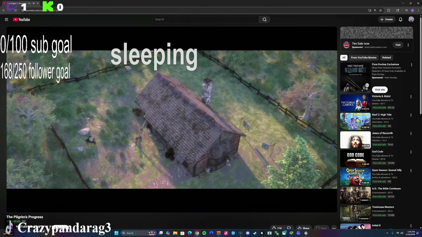
Task: Open the Treehouse Masters thumbnail
Action: coord(355,214)
